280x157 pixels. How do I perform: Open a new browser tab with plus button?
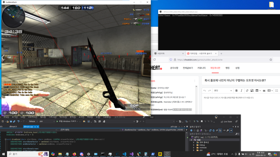[x=221, y=53]
